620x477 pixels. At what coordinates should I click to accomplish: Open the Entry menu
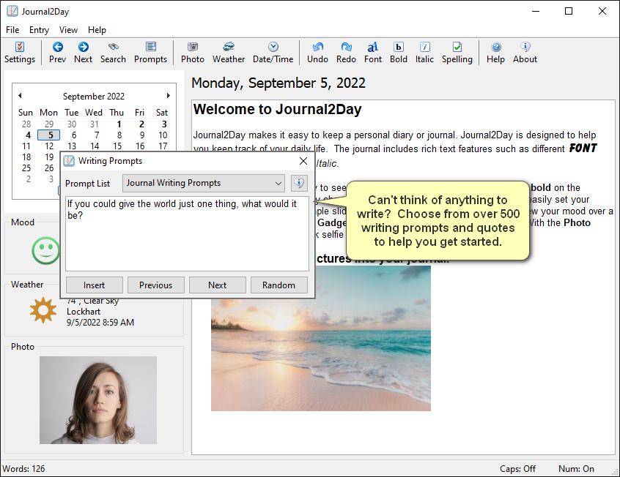click(x=39, y=29)
